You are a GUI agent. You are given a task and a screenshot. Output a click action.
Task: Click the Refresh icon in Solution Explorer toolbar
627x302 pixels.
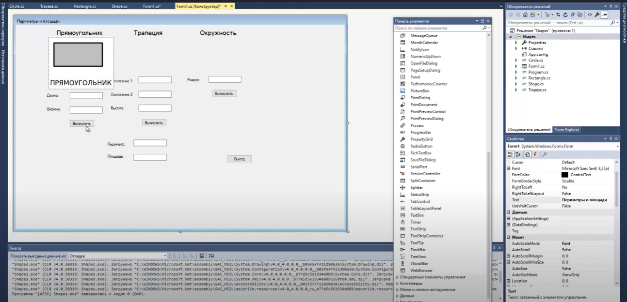[565, 15]
